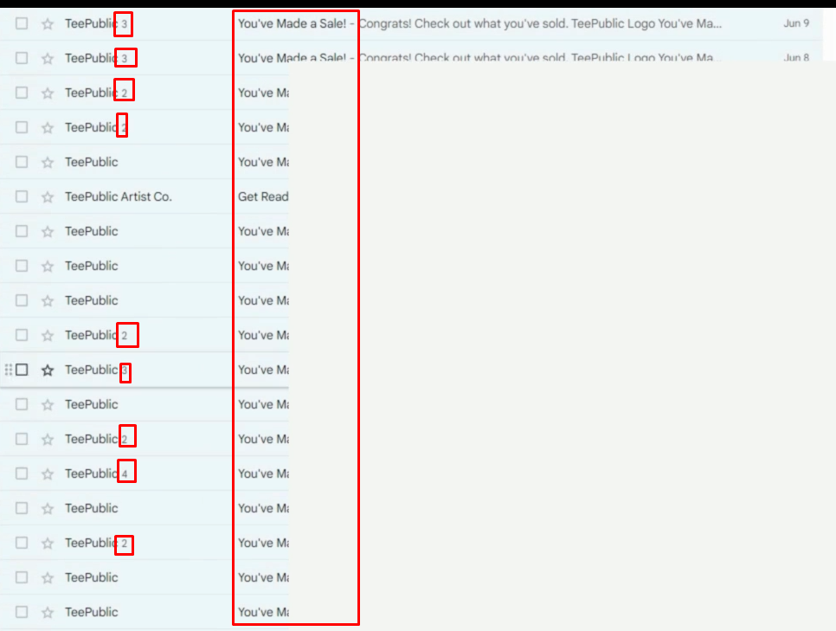Click the 'Jun 9' date
The image size is (836, 631).
coord(796,23)
